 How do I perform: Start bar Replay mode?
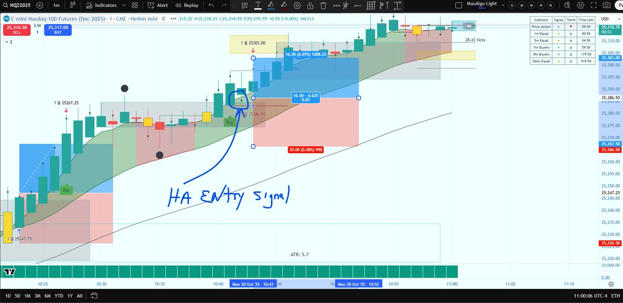pos(187,5)
